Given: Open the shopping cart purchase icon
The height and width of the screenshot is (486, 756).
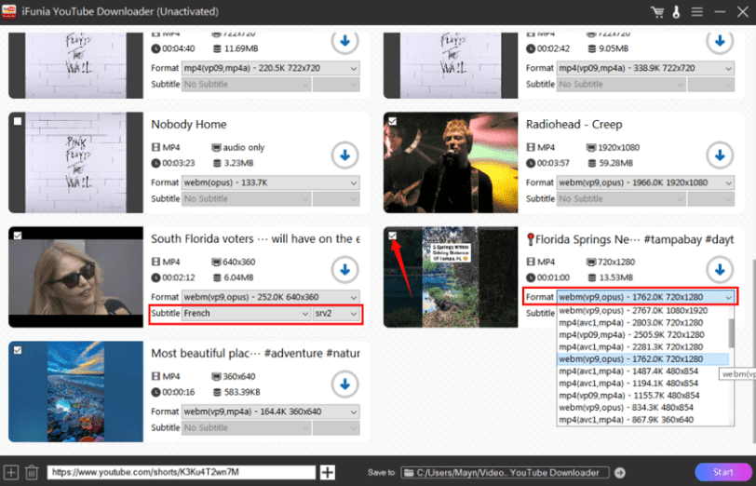Looking at the screenshot, I should point(659,12).
